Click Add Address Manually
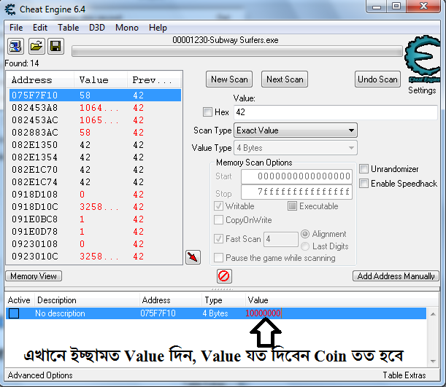Viewport: 446px width, 387px height. point(396,276)
